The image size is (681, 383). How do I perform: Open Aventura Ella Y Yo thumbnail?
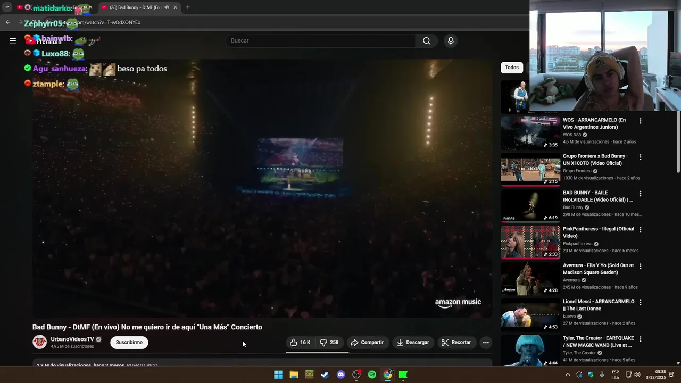pos(530,278)
